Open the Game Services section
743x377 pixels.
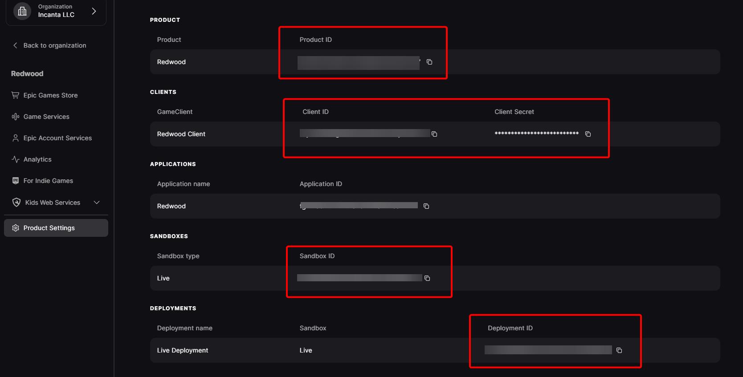click(x=46, y=116)
